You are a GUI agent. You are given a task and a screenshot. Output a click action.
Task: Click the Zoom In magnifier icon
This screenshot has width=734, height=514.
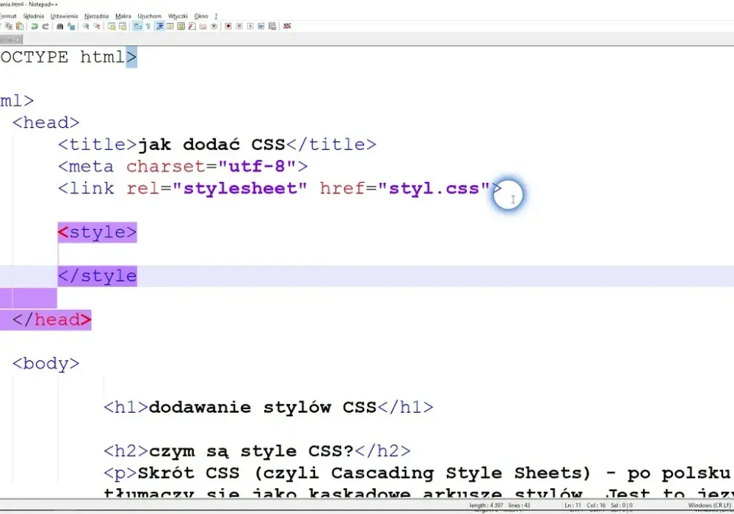pyautogui.click(x=86, y=26)
